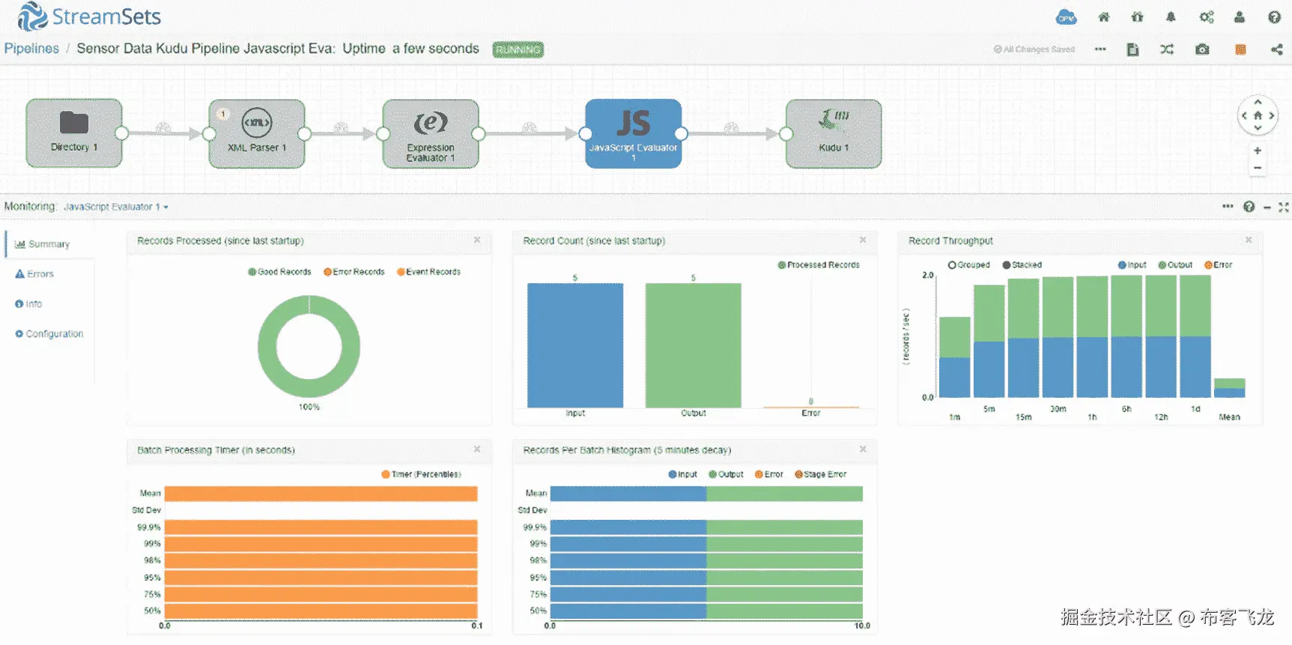
Task: Toggle Stage Error legend in histogram
Action: 820,474
